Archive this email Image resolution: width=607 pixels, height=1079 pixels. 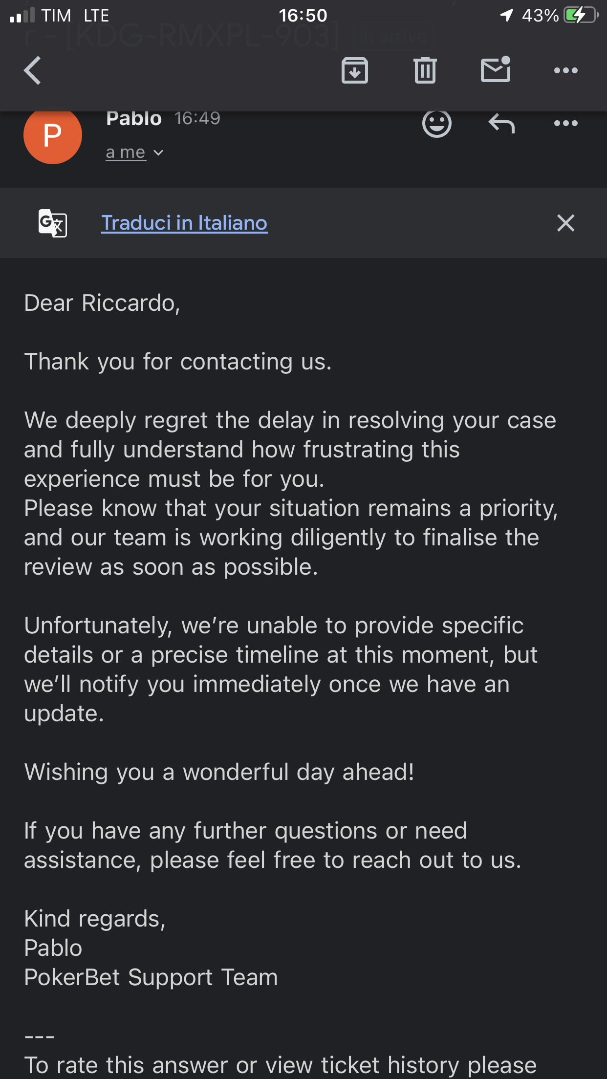point(354,70)
